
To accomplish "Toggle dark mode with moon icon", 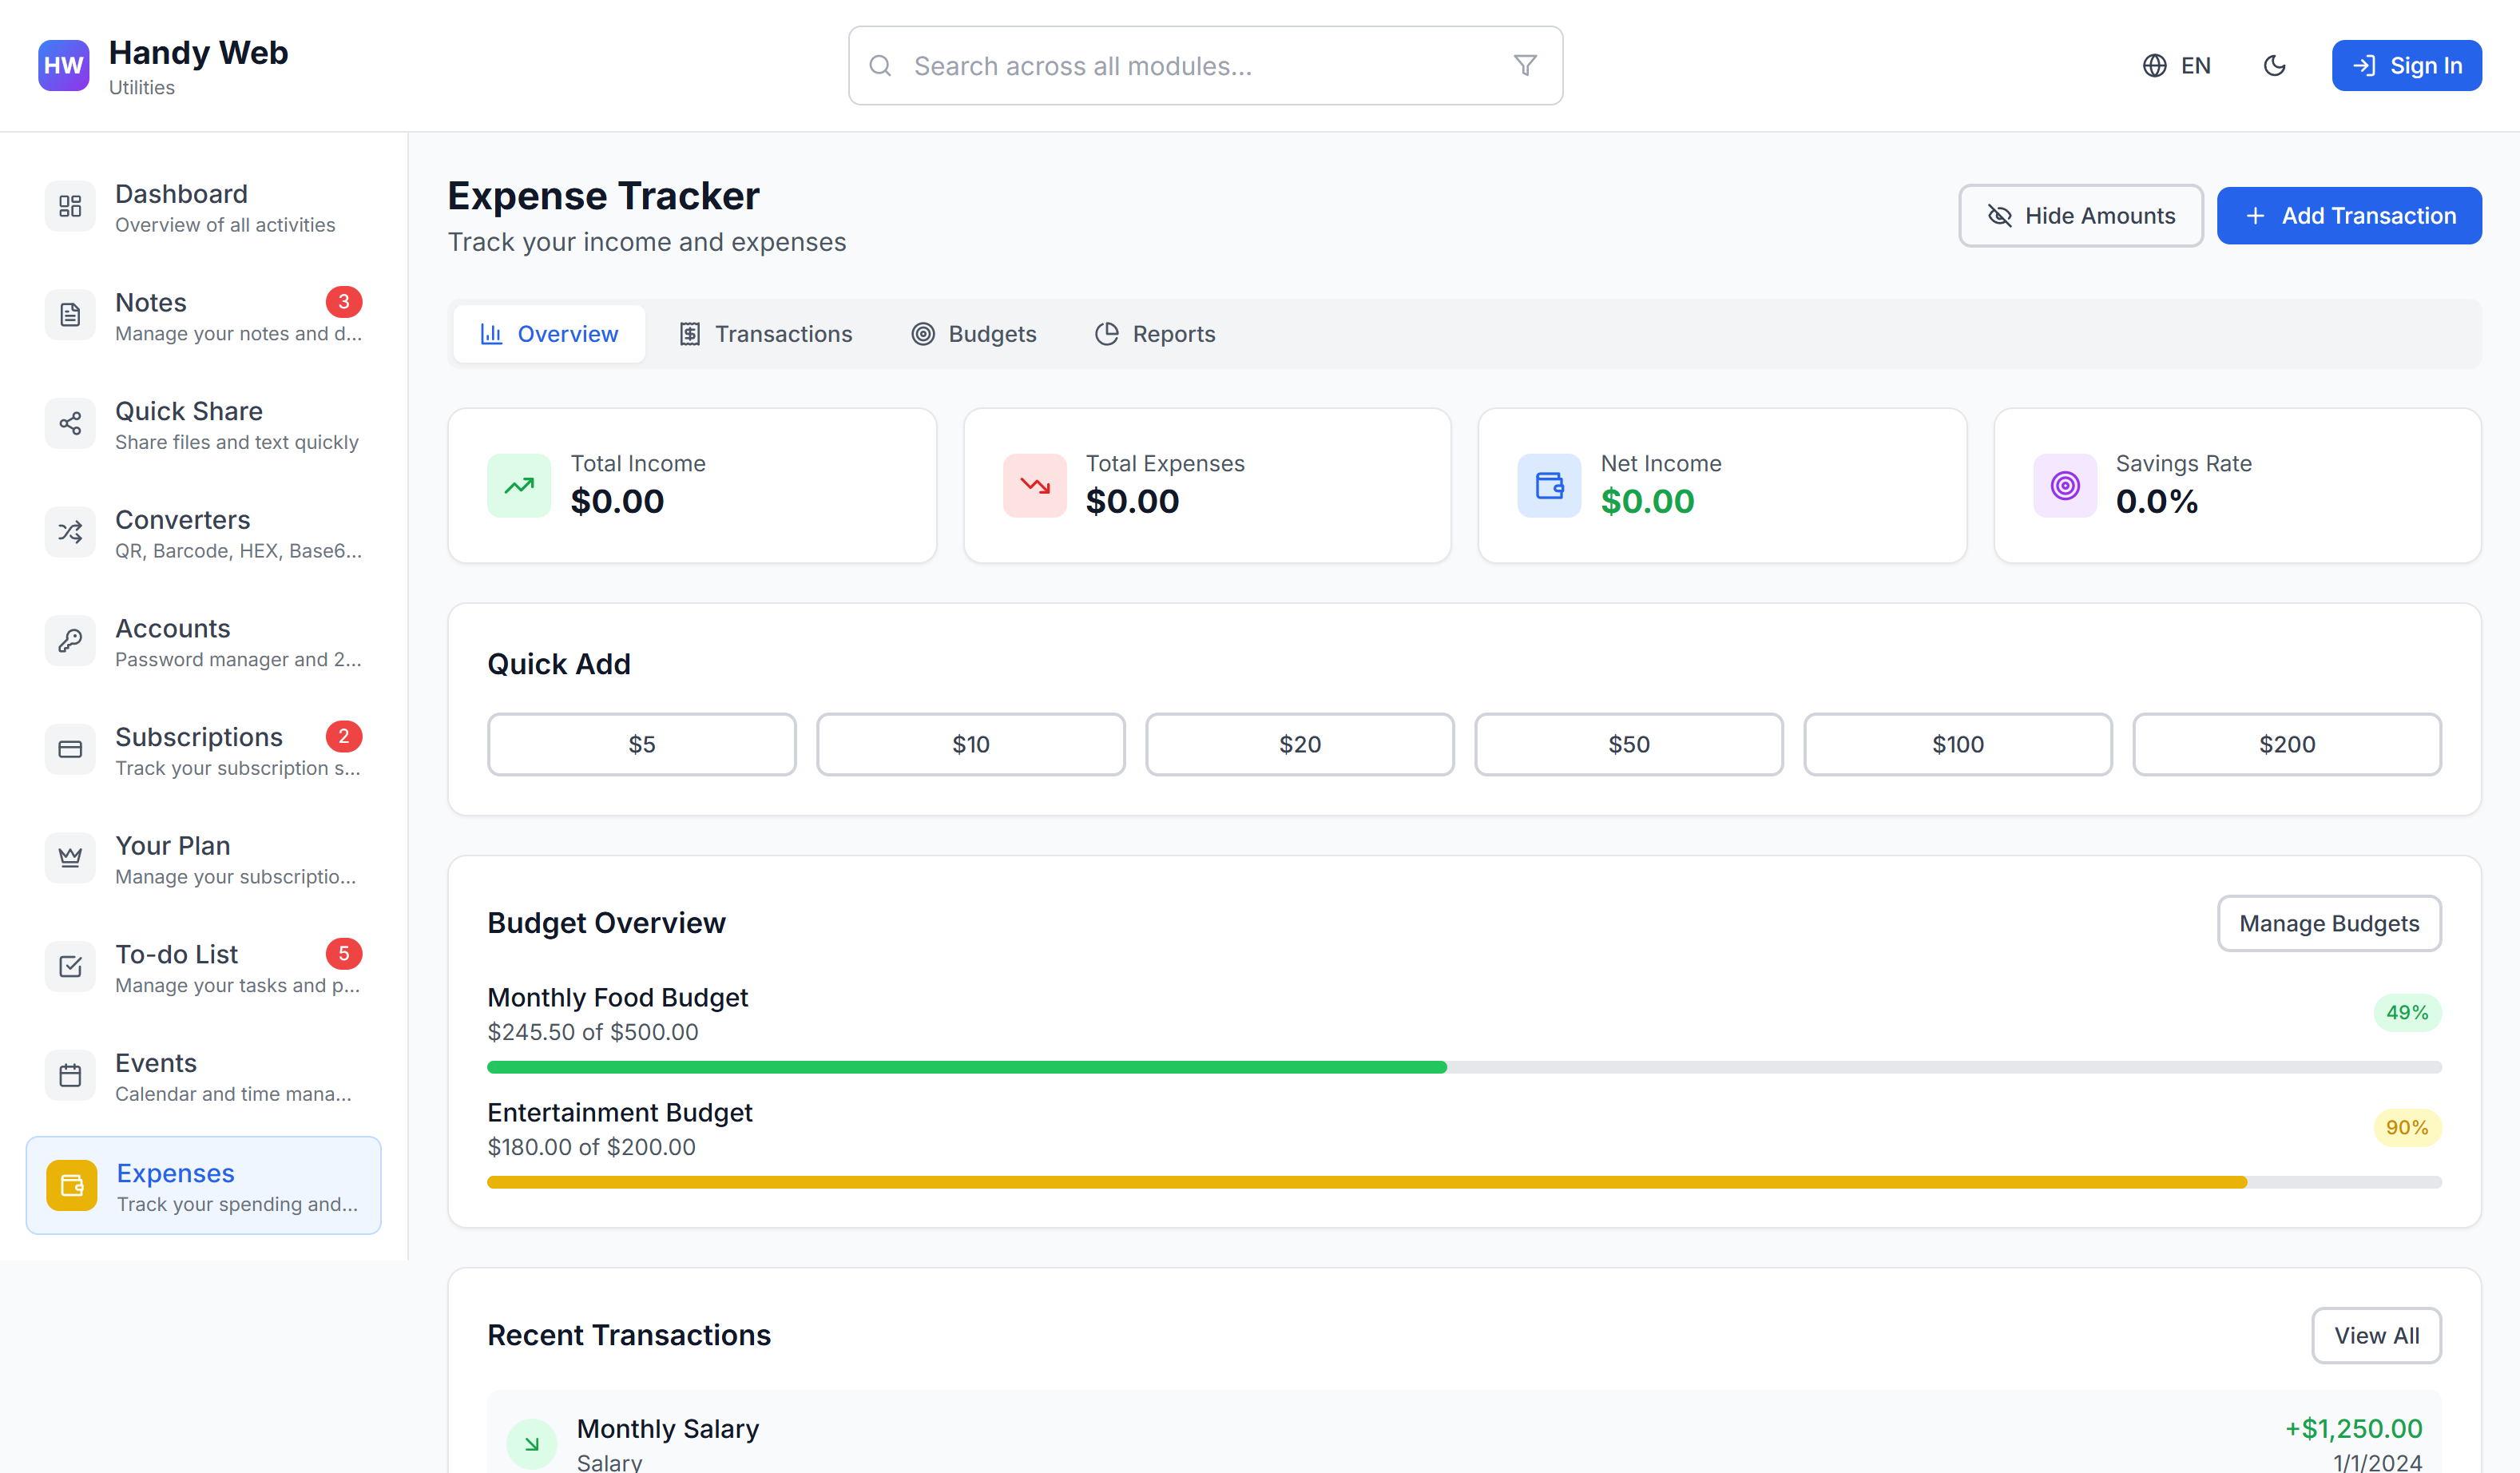I will 2274,66.
